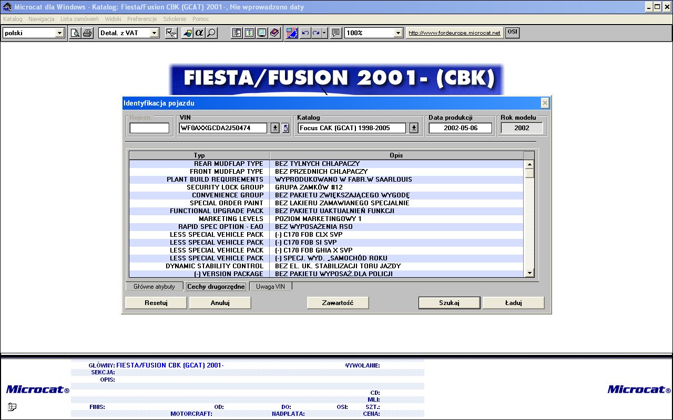Open the Uwaga VIN tab

[x=270, y=287]
